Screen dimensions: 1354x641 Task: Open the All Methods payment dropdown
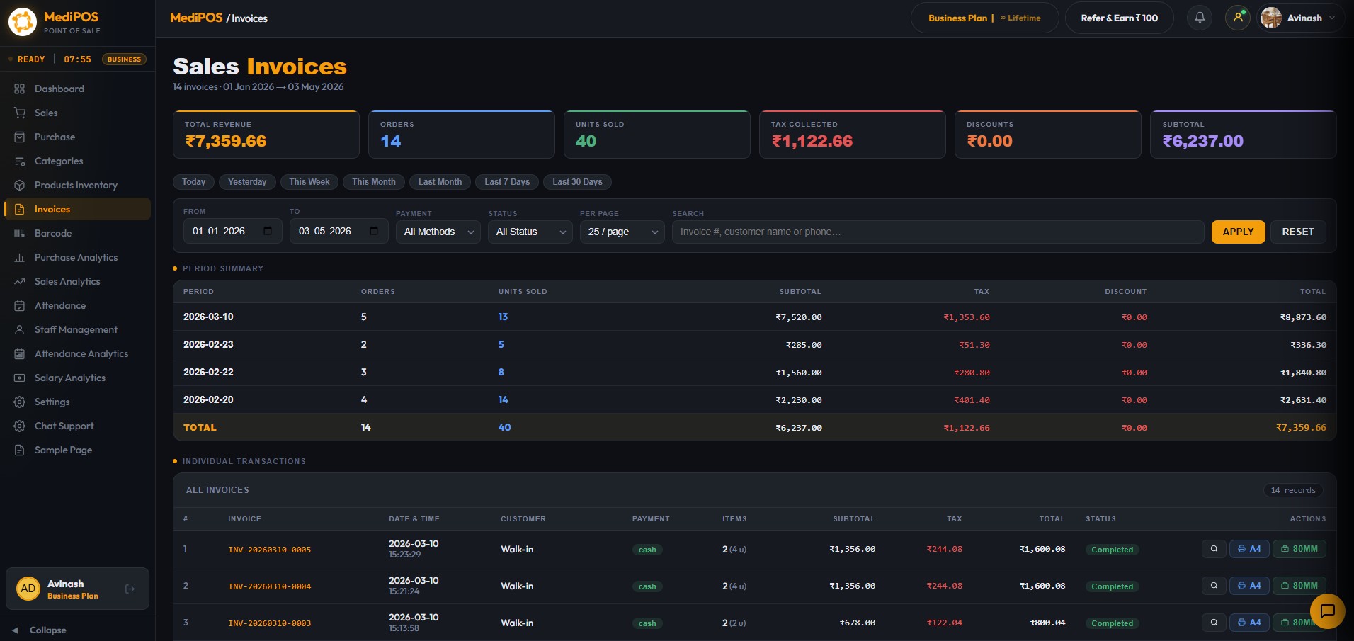[438, 232]
